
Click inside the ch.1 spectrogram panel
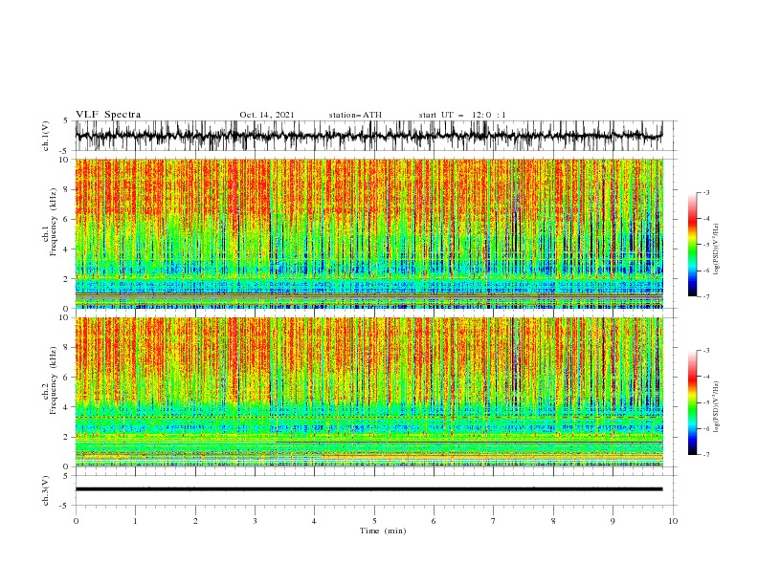[x=369, y=233]
